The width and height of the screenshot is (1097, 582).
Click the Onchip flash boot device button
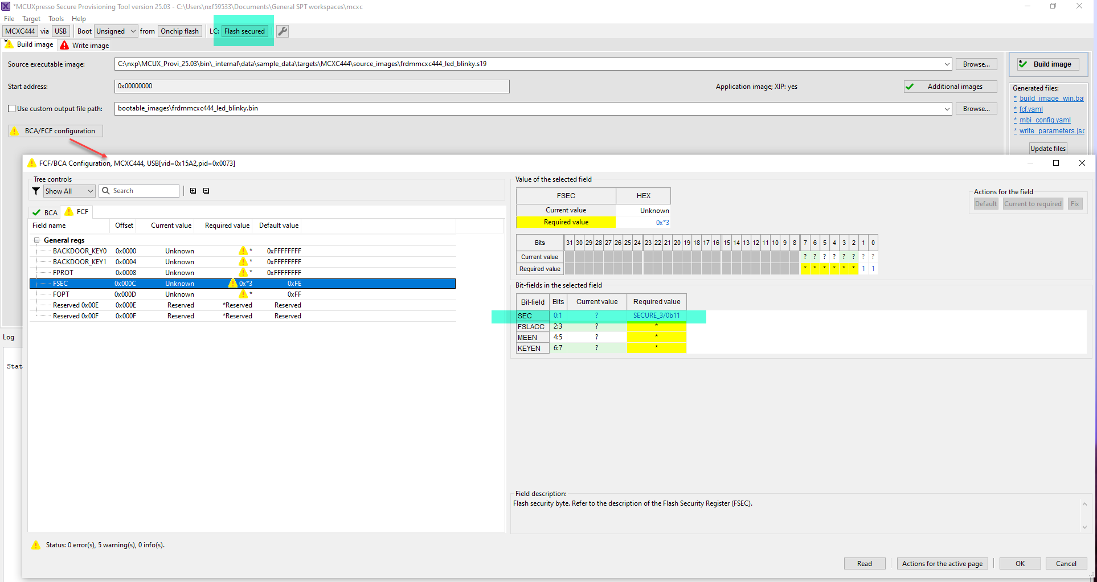coord(180,31)
